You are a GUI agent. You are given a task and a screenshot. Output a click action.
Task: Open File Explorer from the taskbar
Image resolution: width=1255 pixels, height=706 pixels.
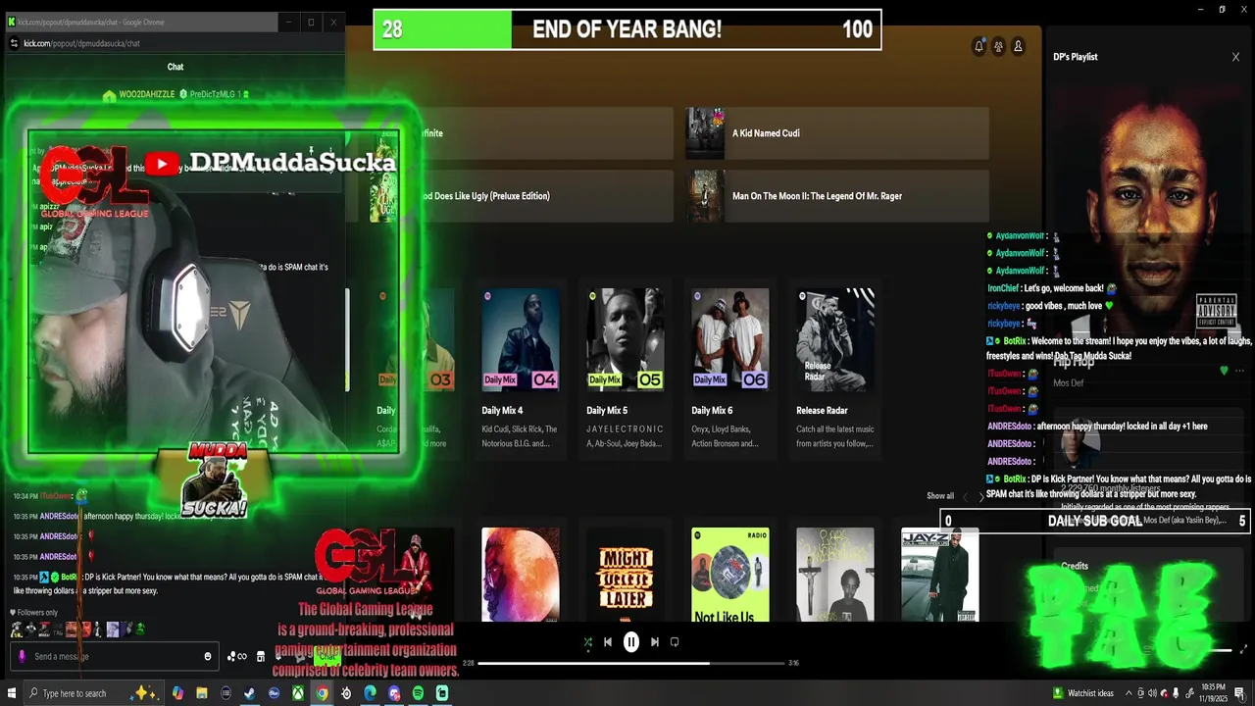(x=202, y=693)
